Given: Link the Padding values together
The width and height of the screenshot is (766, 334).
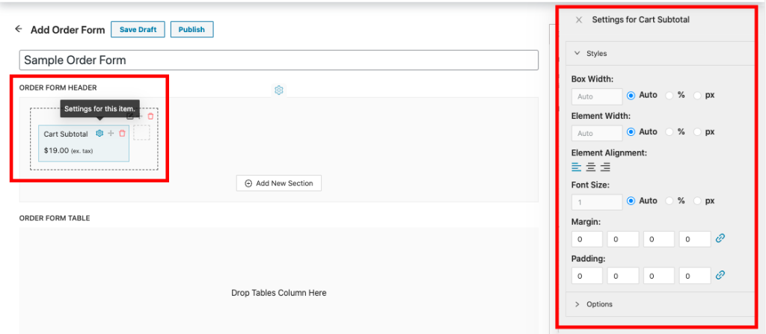Looking at the screenshot, I should coord(720,275).
